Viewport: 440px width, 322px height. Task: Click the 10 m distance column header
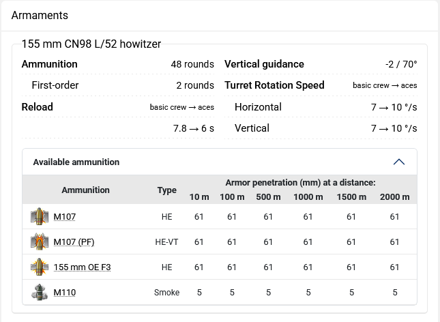(199, 197)
